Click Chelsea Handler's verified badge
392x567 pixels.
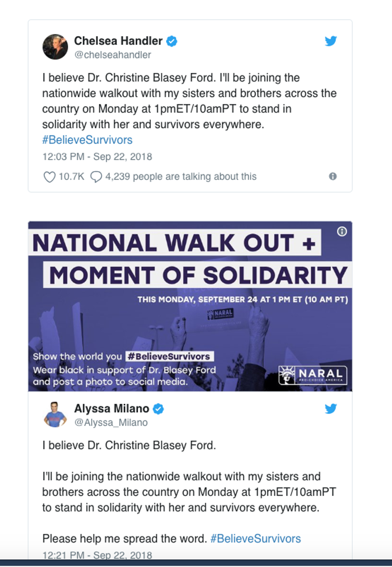tap(172, 41)
